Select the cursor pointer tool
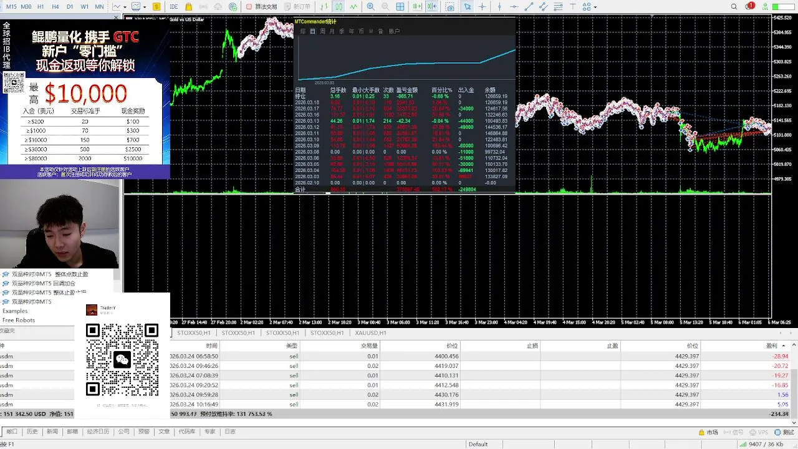798x449 pixels. coord(468,6)
